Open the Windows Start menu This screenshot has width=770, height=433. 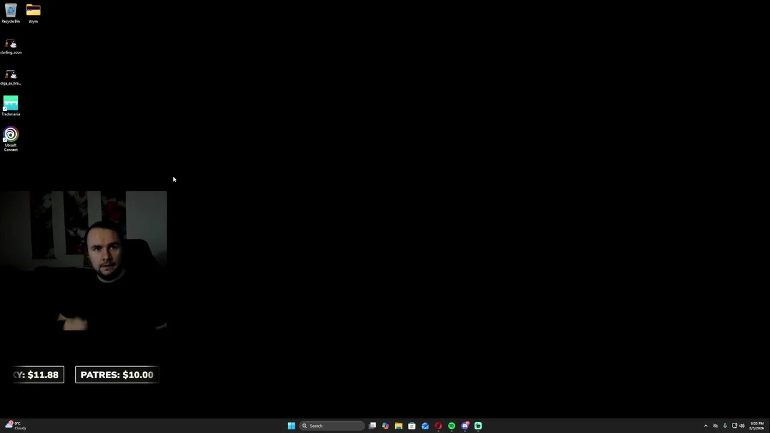coord(291,426)
